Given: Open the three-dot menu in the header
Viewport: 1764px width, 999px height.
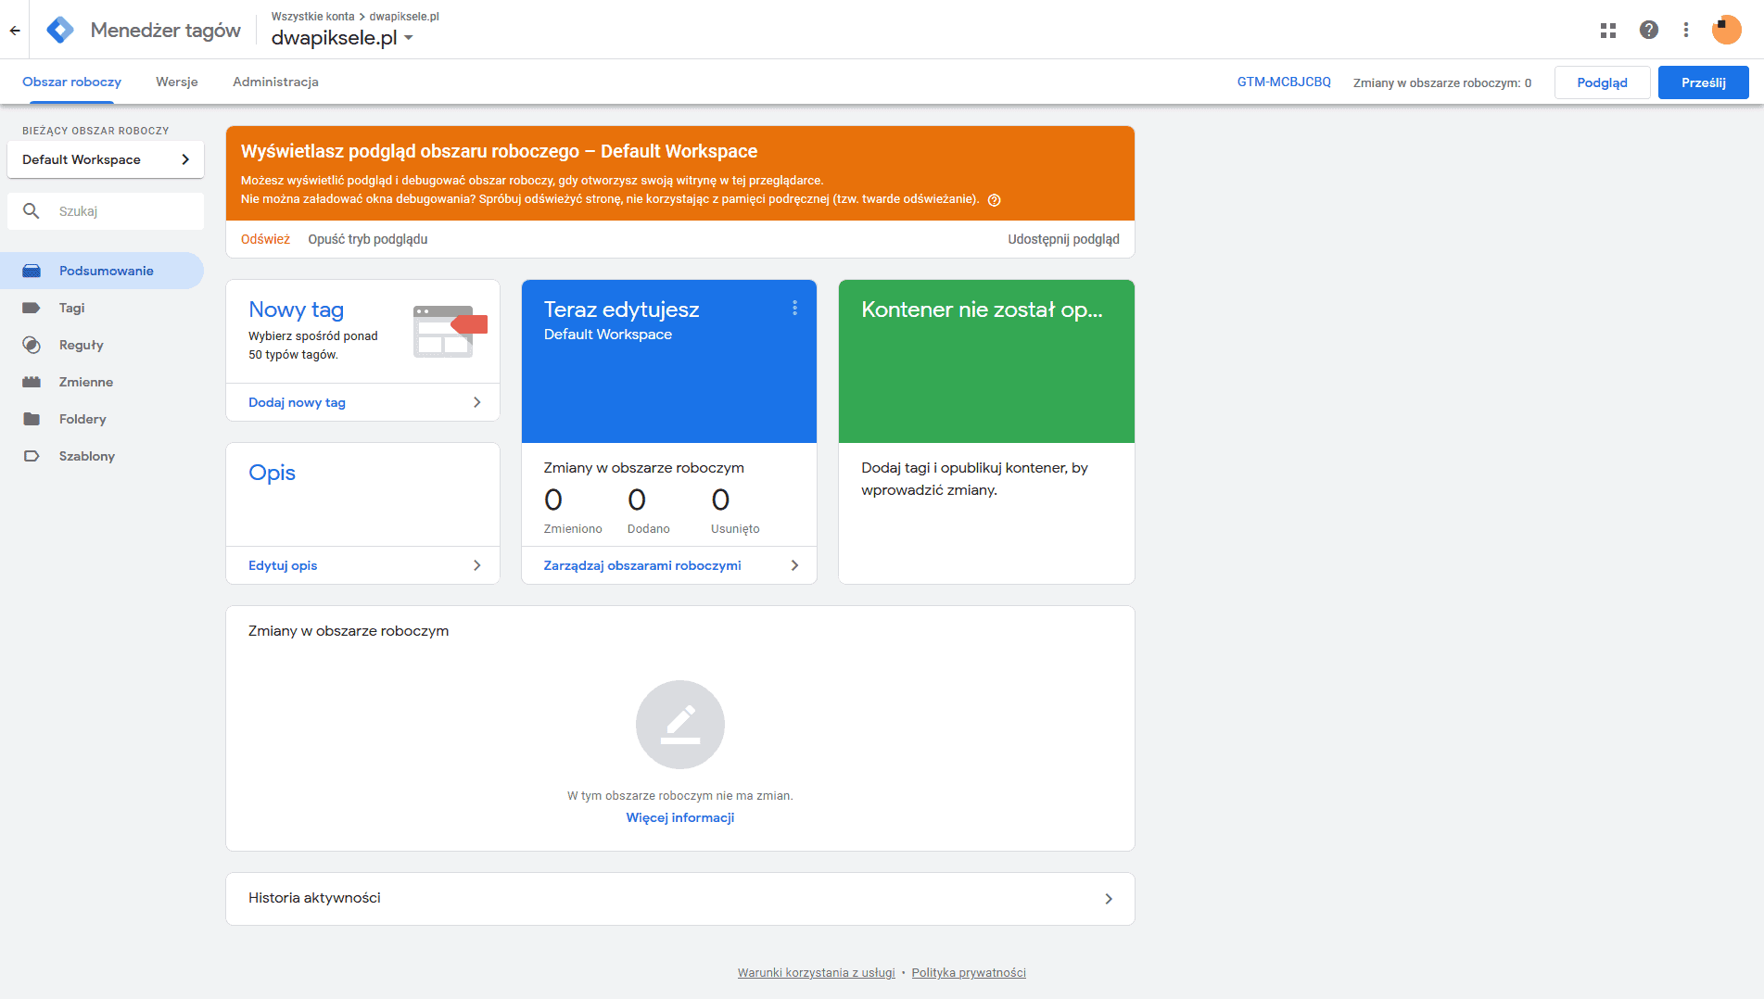Looking at the screenshot, I should click(1686, 31).
